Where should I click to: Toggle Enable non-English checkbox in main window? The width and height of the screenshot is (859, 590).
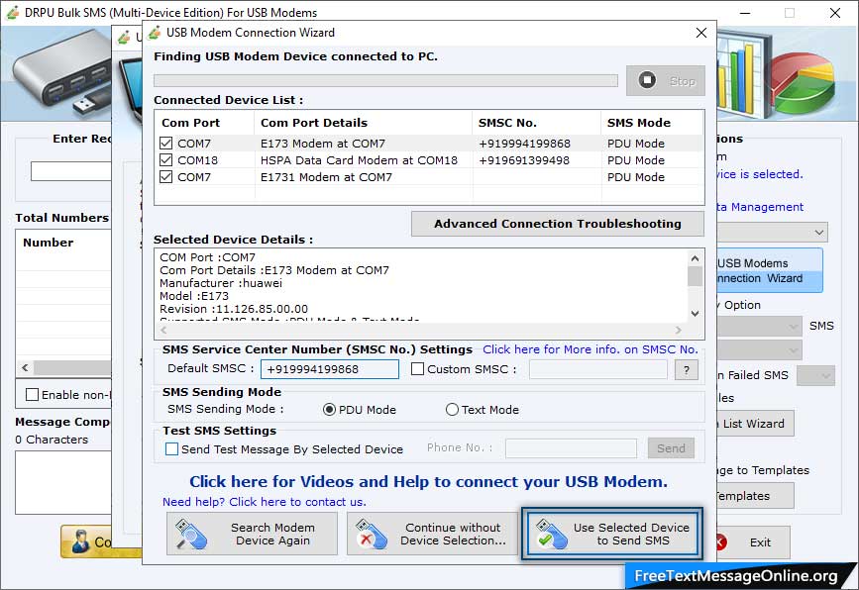click(x=33, y=395)
